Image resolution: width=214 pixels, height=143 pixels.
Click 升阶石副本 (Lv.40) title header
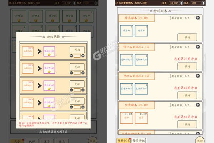[136, 76]
